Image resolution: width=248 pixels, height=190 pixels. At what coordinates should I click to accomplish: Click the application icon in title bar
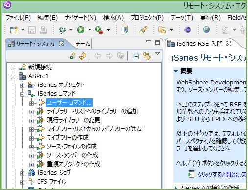coord(7,5)
